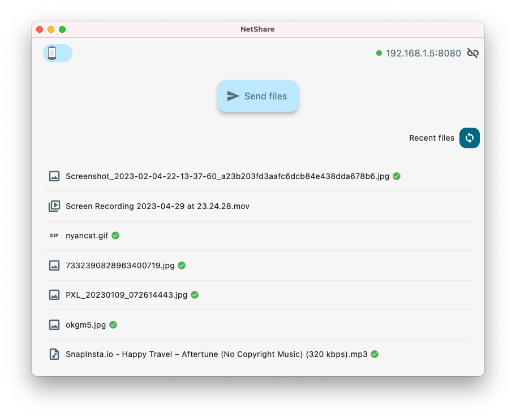Open the Screen Recording 2023-04-29 file entry

pyautogui.click(x=158, y=206)
